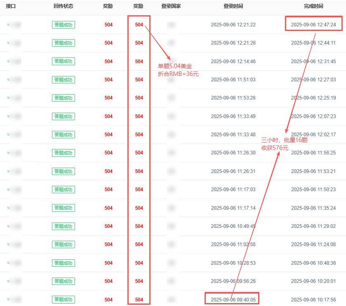
Task: Click the interface icon in the 12:21:22 login row
Action: click(x=8, y=25)
